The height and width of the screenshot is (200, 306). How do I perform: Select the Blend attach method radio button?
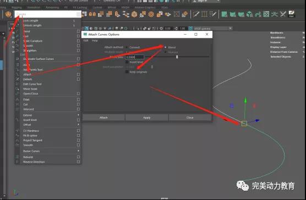coord(166,47)
